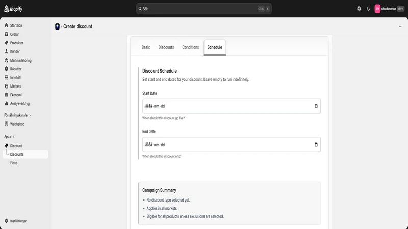Click the Analysverktyg link text
The height and width of the screenshot is (229, 408).
[20, 103]
